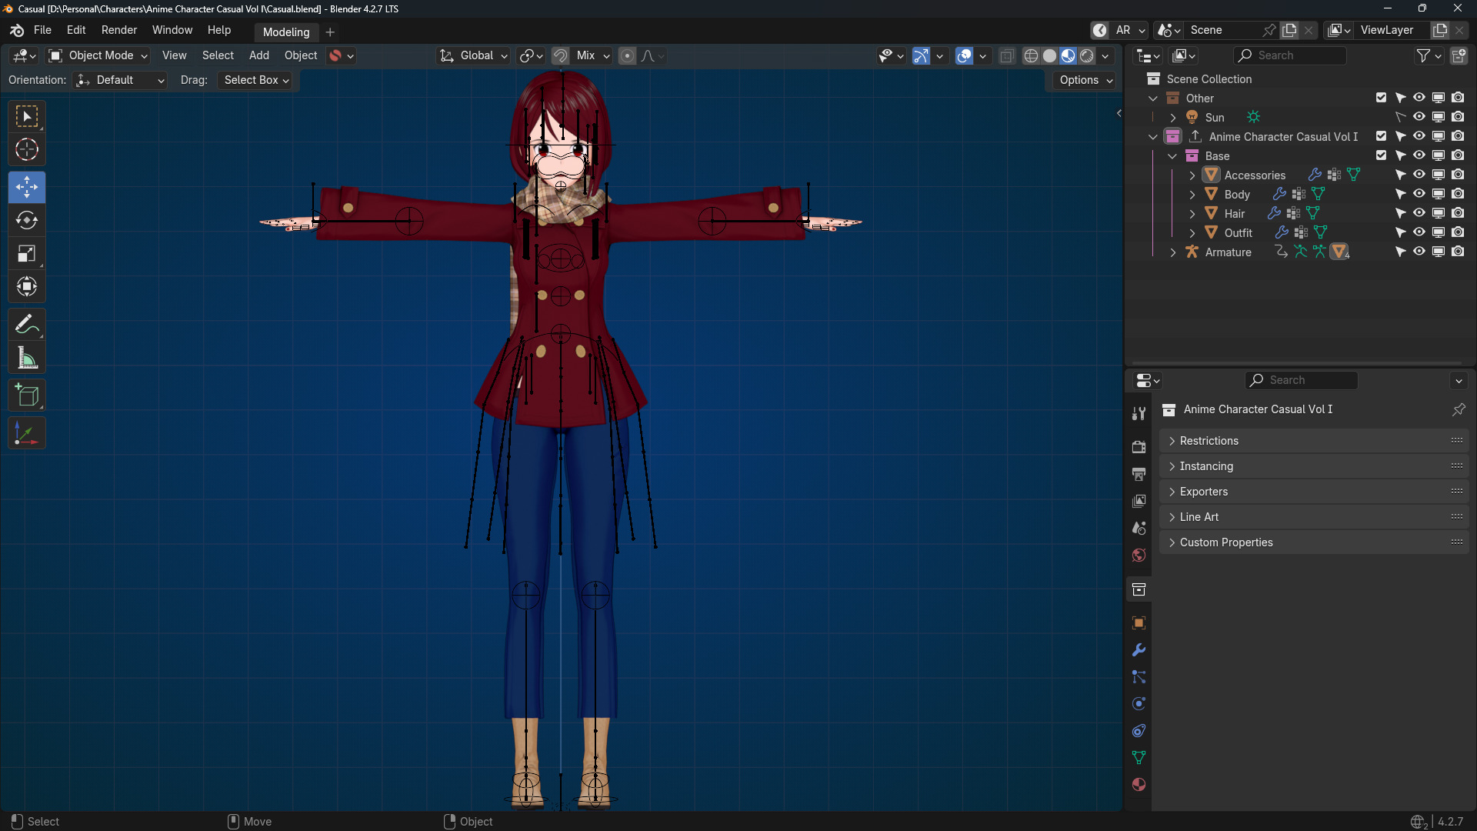Select the Measure tool
Viewport: 1477px width, 831px height.
pyautogui.click(x=27, y=358)
